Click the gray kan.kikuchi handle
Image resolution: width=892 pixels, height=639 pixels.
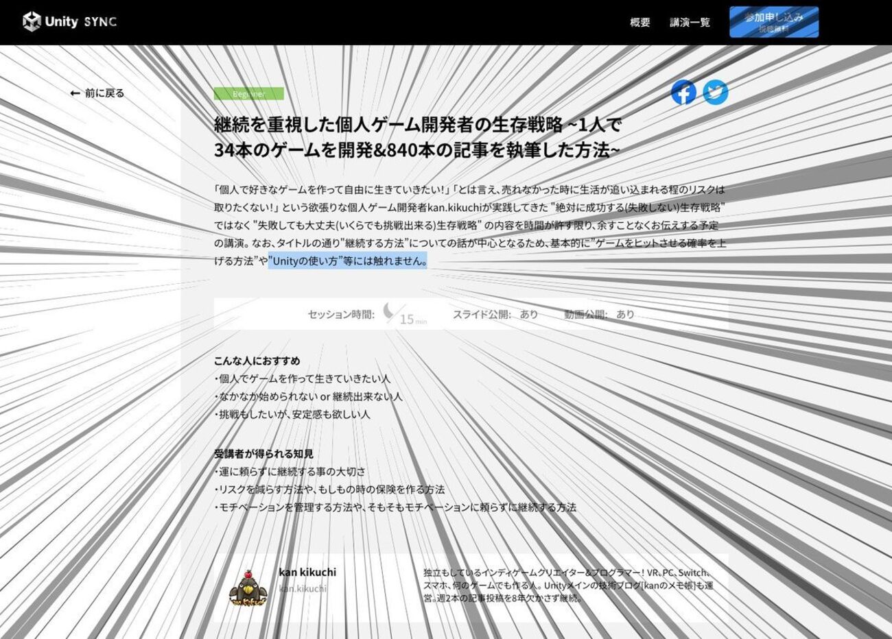303,588
